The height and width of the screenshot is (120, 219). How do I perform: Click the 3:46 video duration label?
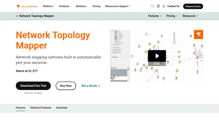[x=157, y=64]
